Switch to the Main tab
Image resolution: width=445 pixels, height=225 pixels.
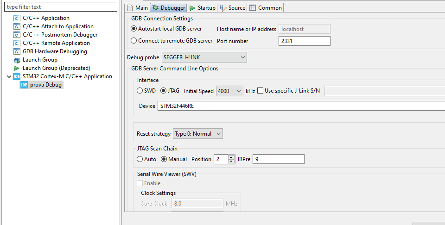point(138,8)
